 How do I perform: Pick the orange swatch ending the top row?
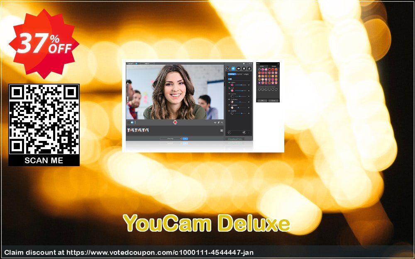276,70
